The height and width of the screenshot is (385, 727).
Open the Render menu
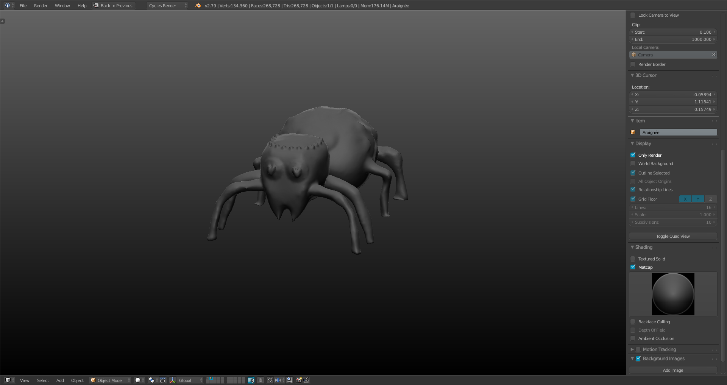41,6
